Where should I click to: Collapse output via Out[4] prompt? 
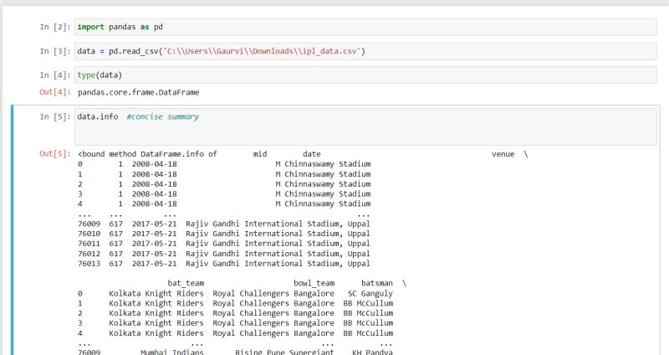(x=55, y=91)
